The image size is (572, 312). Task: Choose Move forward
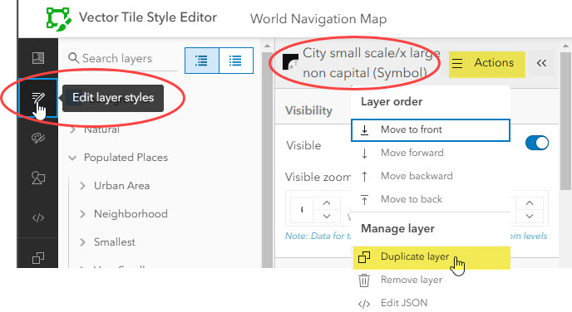[x=431, y=153]
